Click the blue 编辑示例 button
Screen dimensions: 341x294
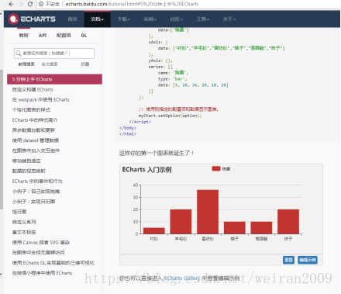(308, 260)
